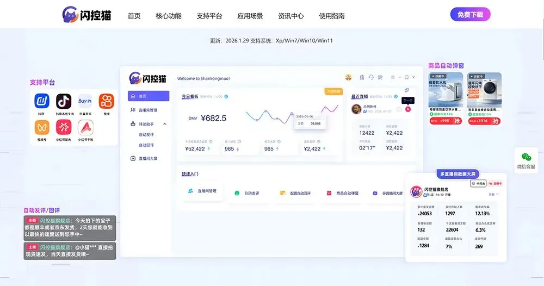This screenshot has width=544, height=286.
Task: Click the orange 快手 platform icon
Action: click(106, 101)
